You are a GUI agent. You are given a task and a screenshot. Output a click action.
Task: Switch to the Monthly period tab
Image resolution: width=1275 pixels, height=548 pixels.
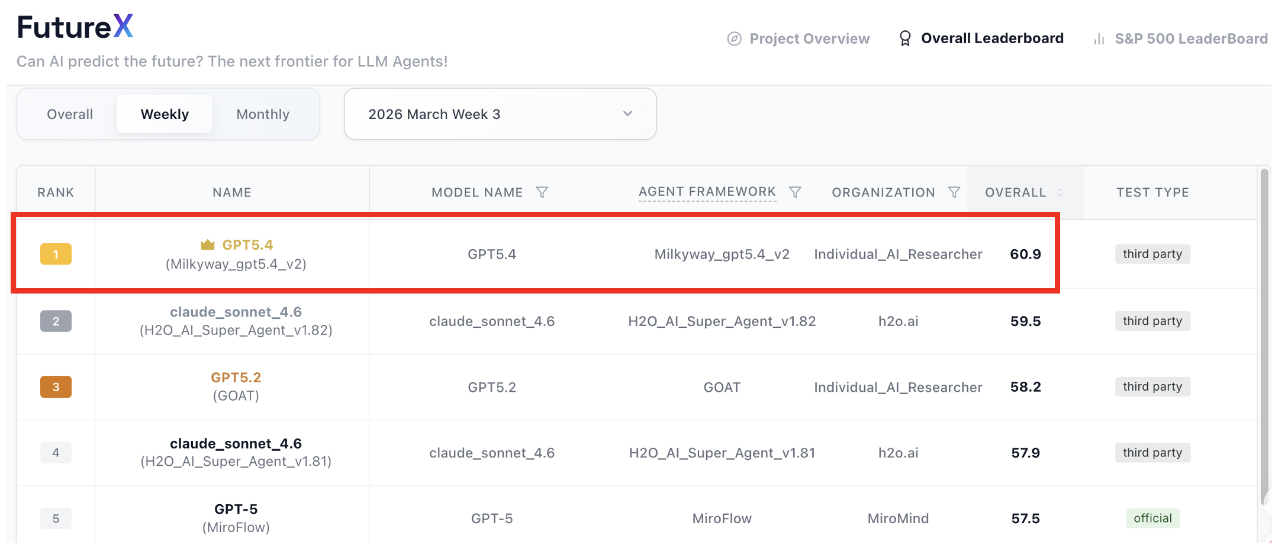263,114
